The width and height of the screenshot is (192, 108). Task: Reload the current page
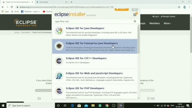[x=12, y=7]
